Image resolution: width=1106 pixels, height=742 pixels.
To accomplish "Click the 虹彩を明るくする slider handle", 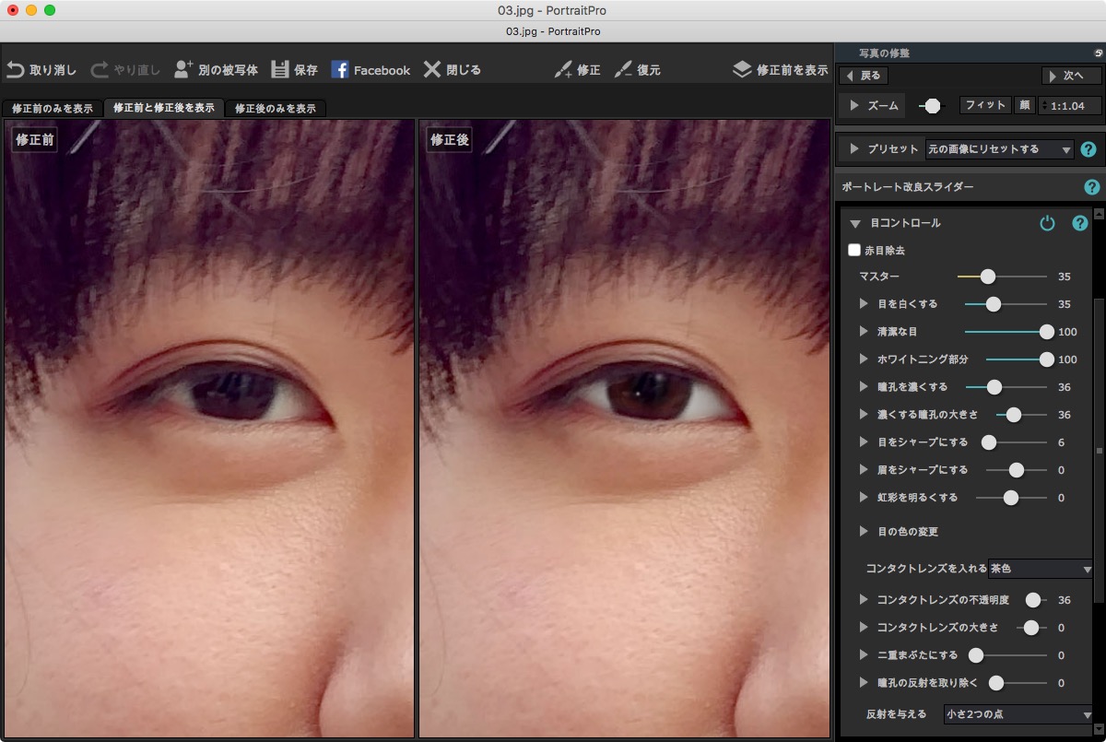I will (1011, 497).
